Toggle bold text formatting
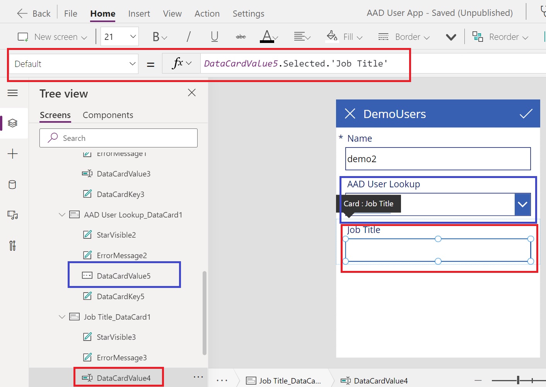The image size is (546, 387). click(x=158, y=36)
